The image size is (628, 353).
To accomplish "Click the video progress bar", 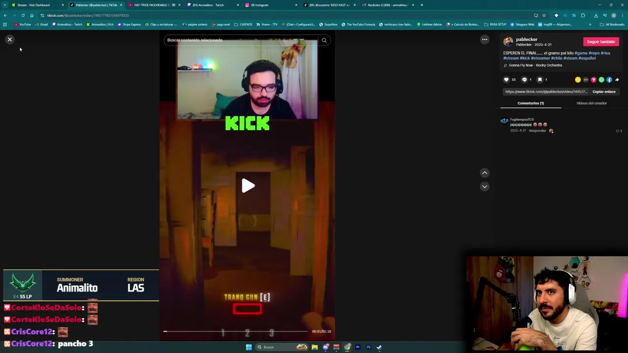I will 236,331.
